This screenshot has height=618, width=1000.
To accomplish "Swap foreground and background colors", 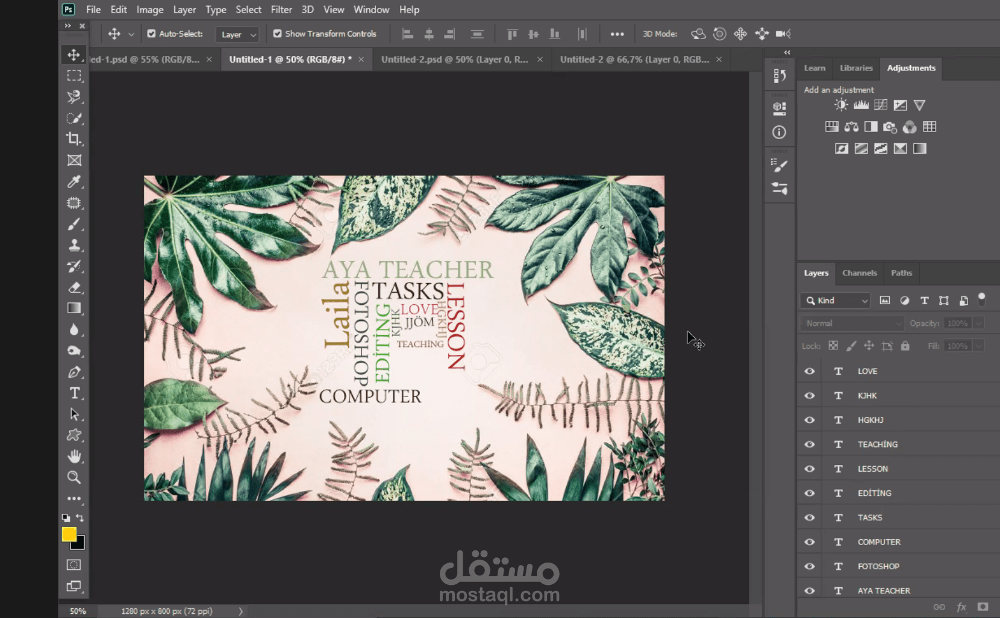I will click(80, 518).
